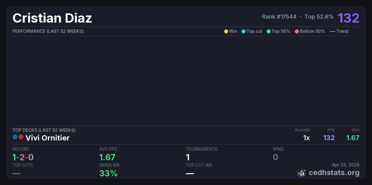The height and width of the screenshot is (185, 372).
Task: Click the Cristian Diaz player name
Action: [x=52, y=18]
